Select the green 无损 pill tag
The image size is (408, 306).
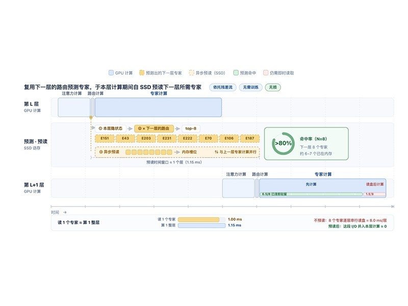click(273, 87)
